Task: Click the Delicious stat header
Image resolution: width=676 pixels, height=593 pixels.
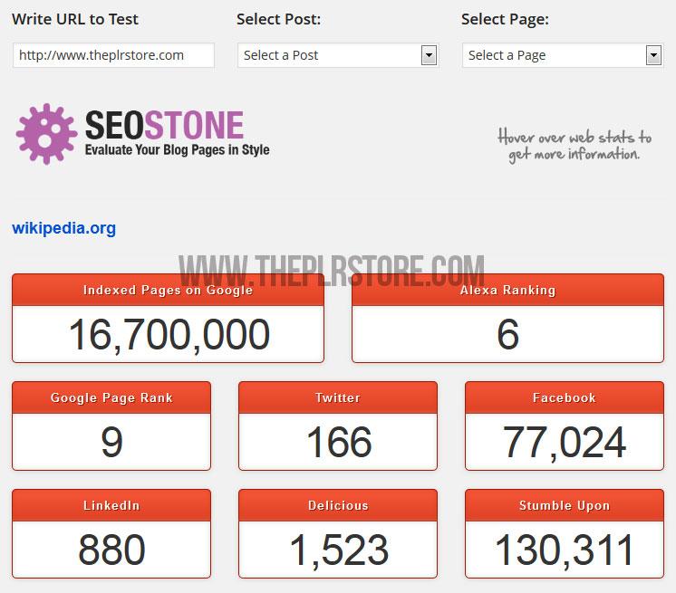Action: (338, 505)
